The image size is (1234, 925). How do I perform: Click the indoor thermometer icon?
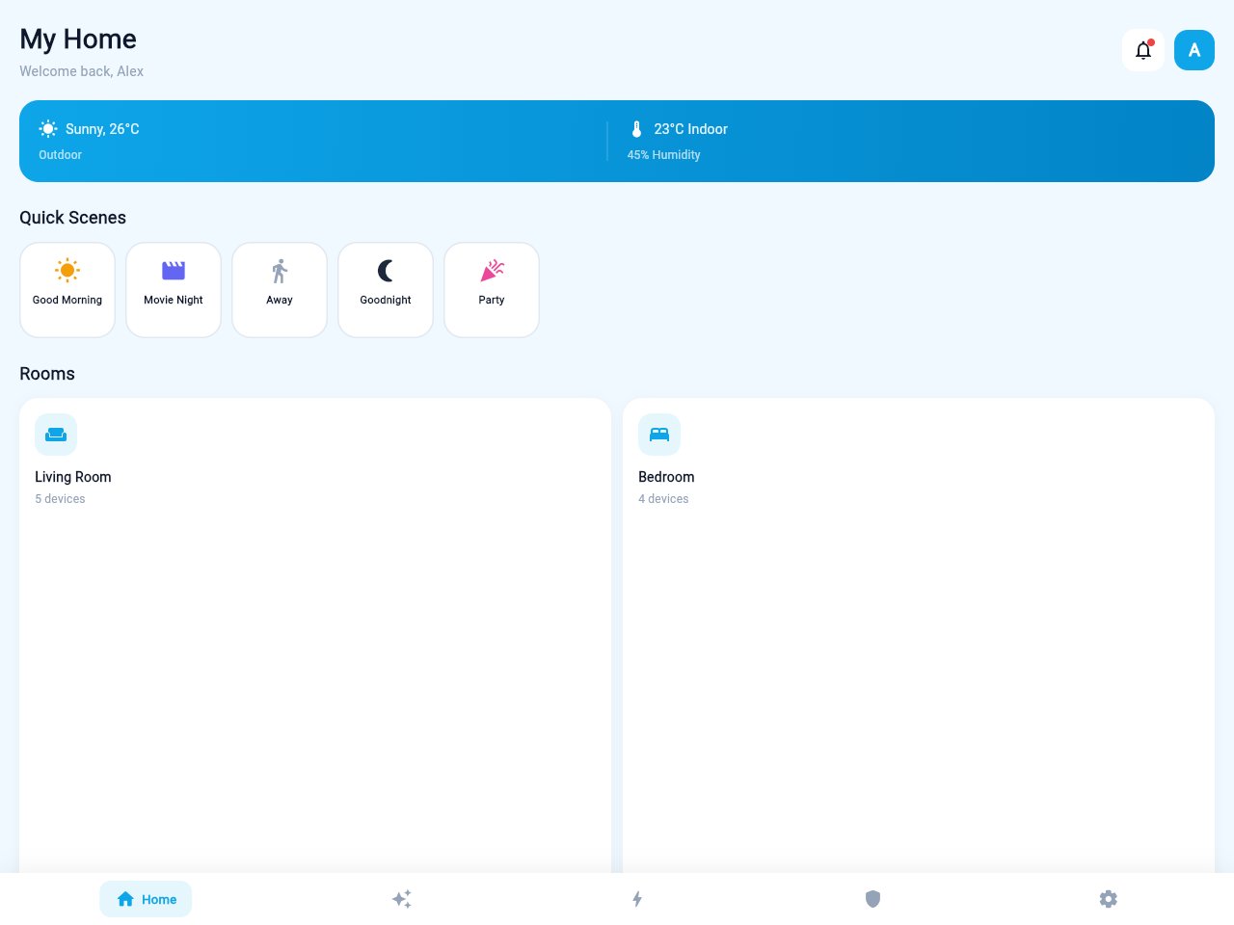636,129
